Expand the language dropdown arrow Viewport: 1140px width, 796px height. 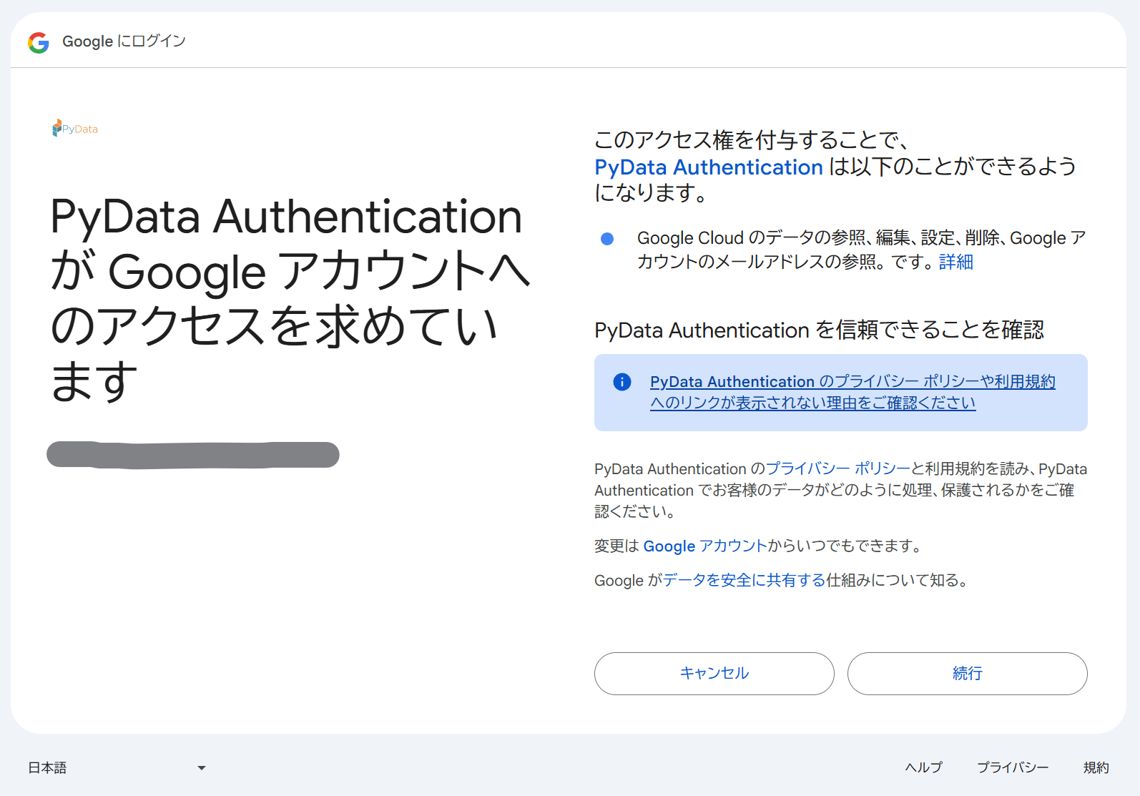click(x=201, y=767)
